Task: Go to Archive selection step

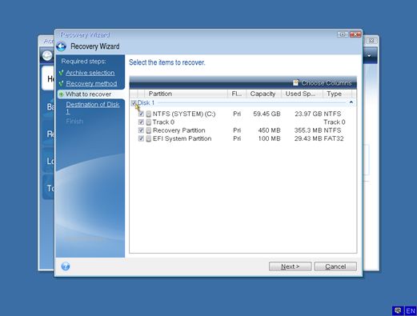Action: click(x=90, y=73)
